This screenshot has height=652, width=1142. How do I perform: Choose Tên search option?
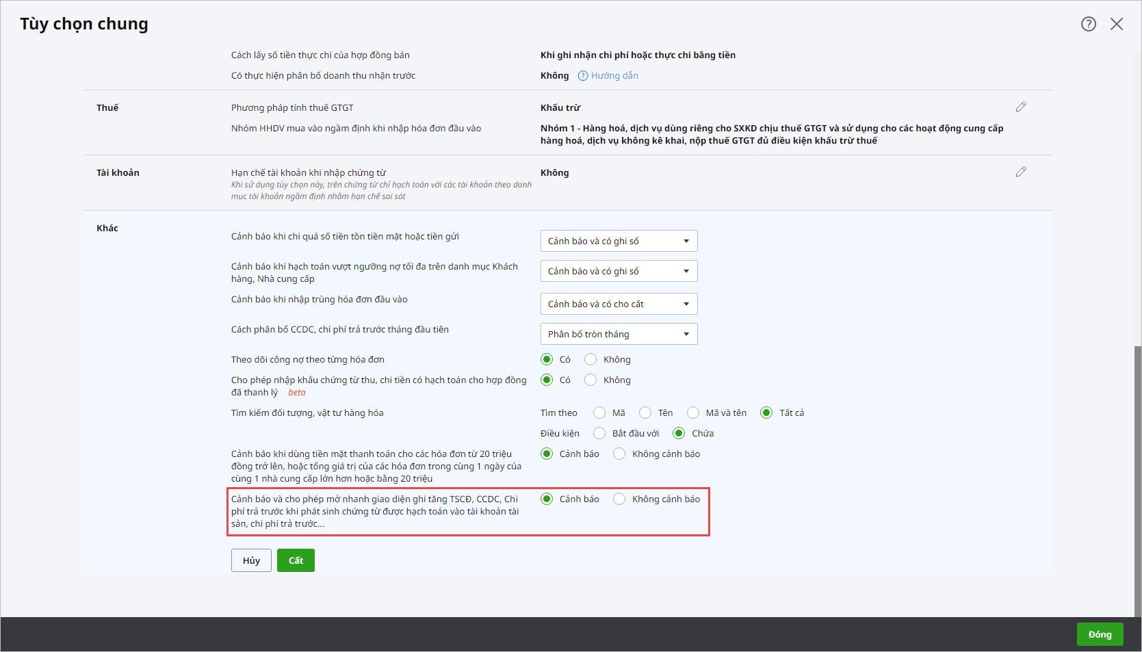point(645,413)
